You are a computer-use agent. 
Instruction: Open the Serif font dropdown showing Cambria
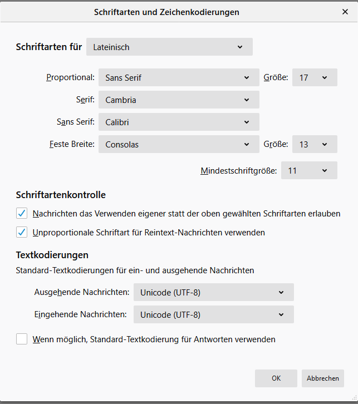coord(178,100)
